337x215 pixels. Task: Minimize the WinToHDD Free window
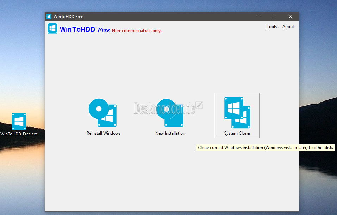point(258,17)
